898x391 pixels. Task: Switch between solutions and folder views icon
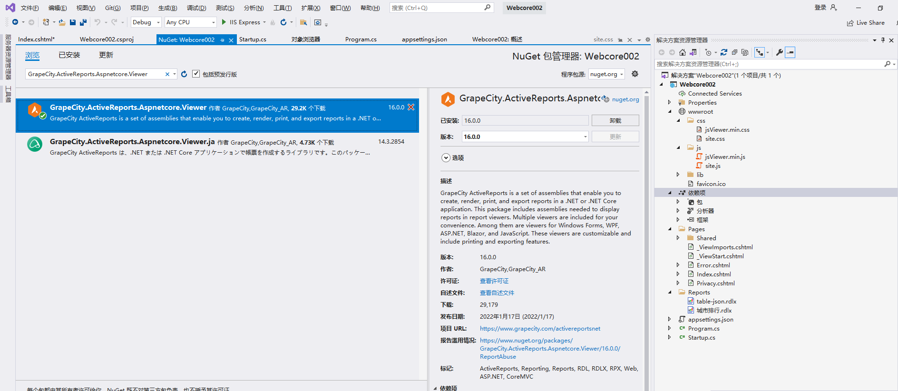693,52
